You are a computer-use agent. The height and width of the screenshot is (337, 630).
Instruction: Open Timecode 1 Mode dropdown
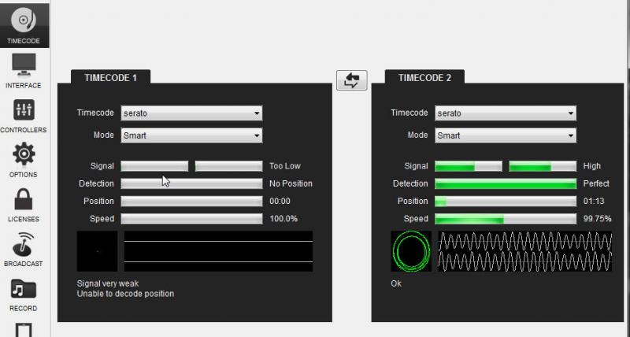(191, 135)
